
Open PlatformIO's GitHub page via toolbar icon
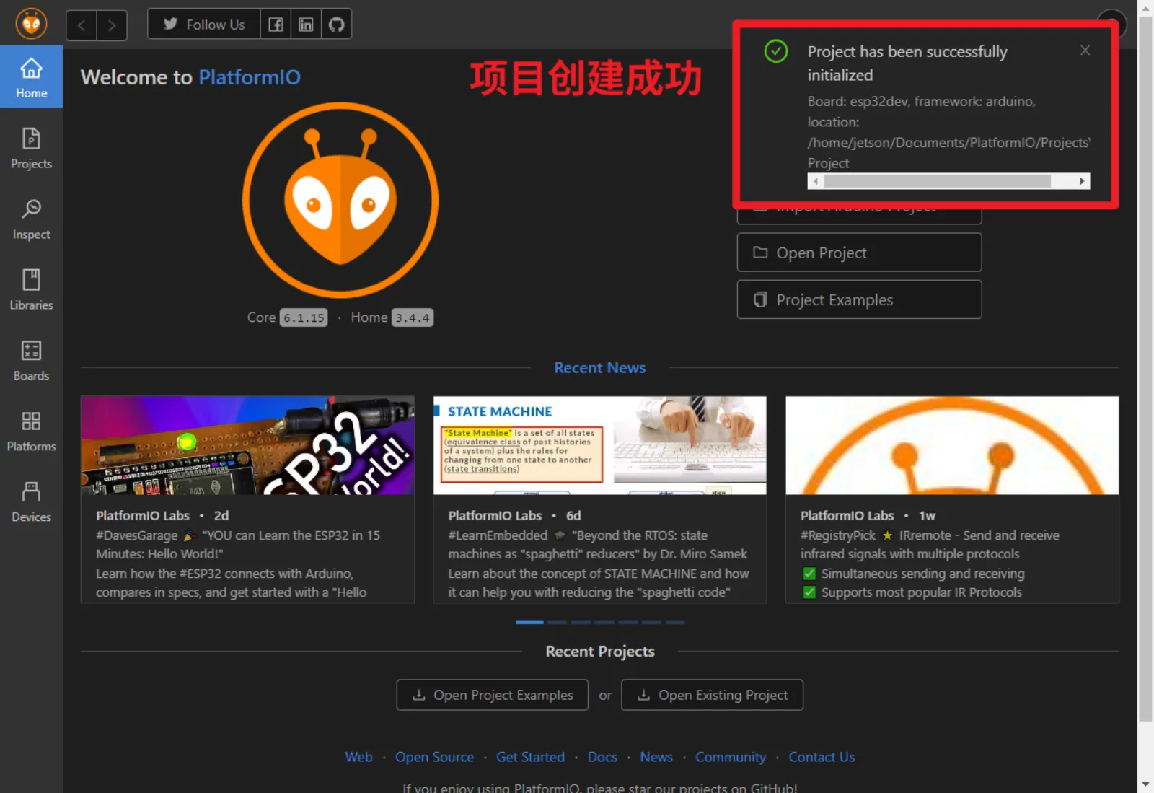(336, 24)
